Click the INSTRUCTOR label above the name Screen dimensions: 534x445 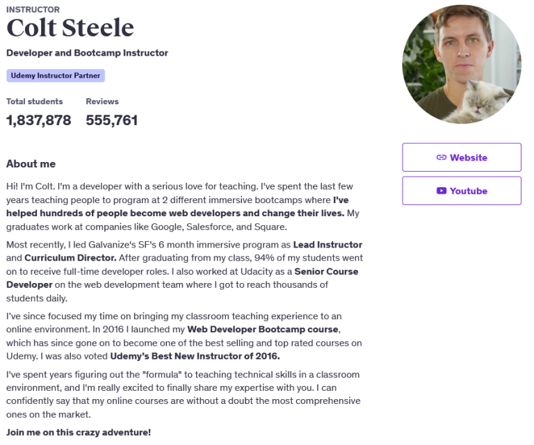point(33,10)
